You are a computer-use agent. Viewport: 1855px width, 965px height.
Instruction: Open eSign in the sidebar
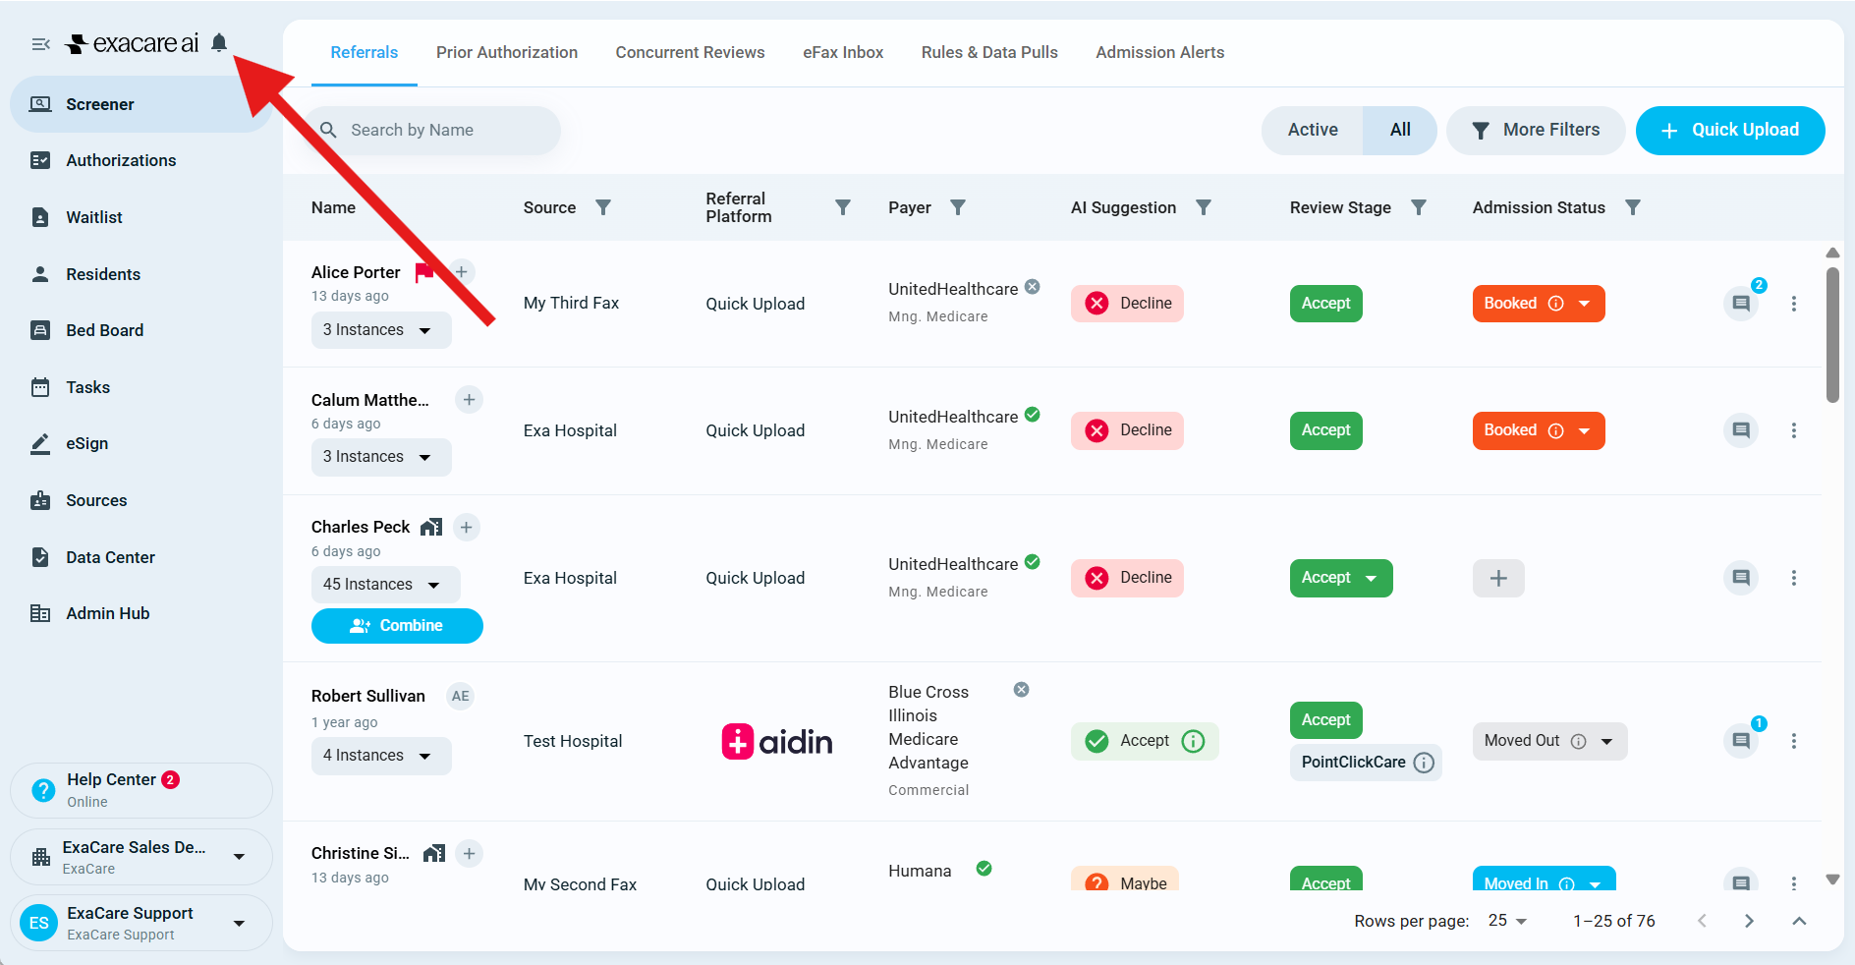141,443
